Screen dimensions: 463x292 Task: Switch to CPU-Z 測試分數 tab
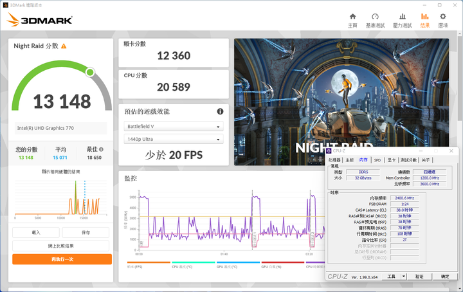tap(408, 160)
